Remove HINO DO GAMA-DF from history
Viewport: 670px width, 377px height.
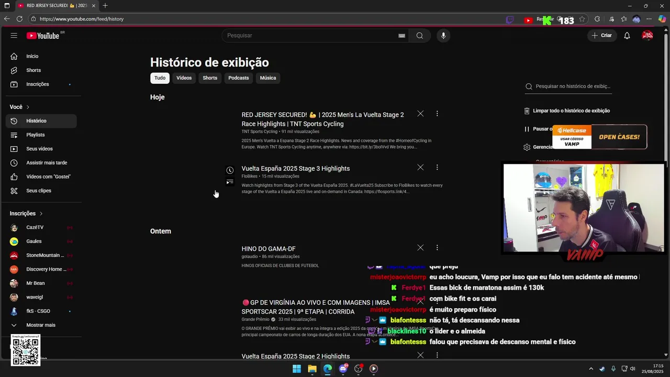click(x=420, y=248)
